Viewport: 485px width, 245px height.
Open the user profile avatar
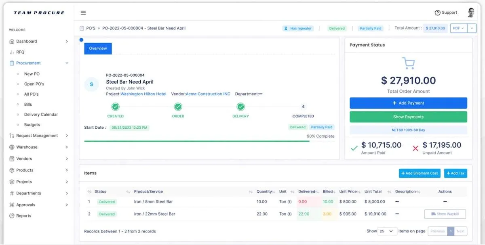471,13
